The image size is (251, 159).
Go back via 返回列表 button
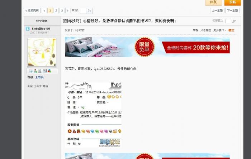click(x=32, y=11)
